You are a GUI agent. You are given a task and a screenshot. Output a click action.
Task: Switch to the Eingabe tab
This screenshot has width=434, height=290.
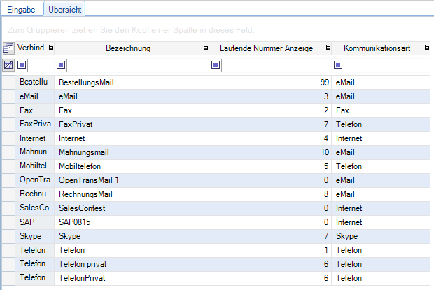pos(21,9)
